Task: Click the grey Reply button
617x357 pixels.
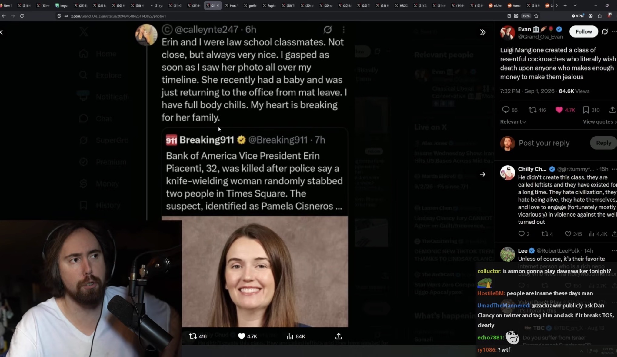Action: 603,143
